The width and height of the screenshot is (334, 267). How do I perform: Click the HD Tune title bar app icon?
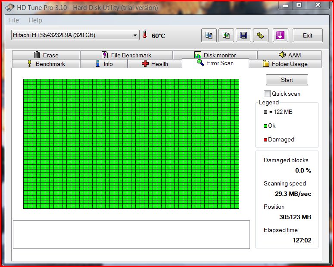10,8
